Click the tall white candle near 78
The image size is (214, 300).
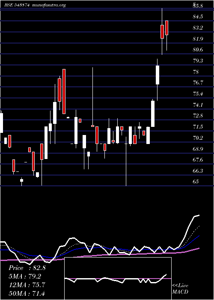pyautogui.click(x=158, y=75)
